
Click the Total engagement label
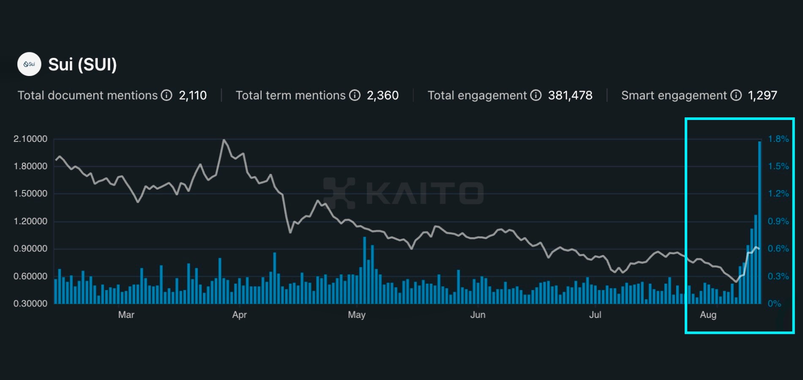tap(477, 95)
